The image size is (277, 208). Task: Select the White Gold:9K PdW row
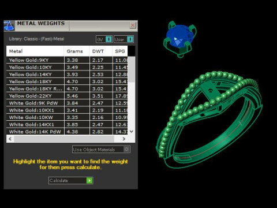pyautogui.click(x=67, y=103)
